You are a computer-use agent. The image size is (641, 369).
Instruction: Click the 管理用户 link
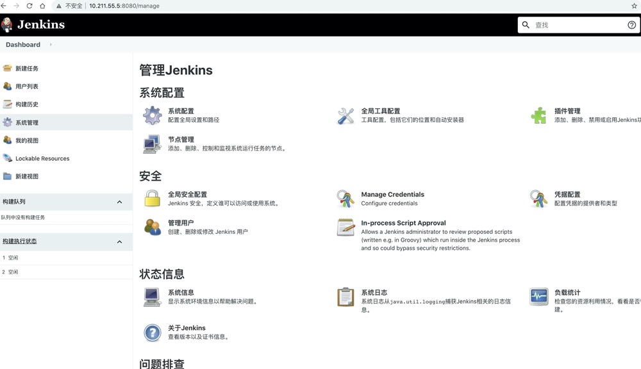click(x=181, y=223)
